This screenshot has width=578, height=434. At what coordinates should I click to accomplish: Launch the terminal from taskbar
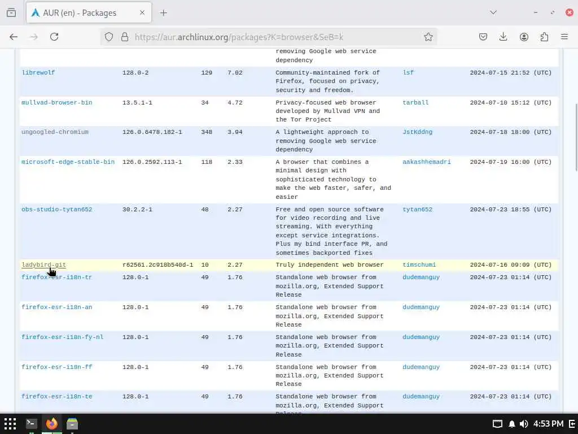pos(32,424)
